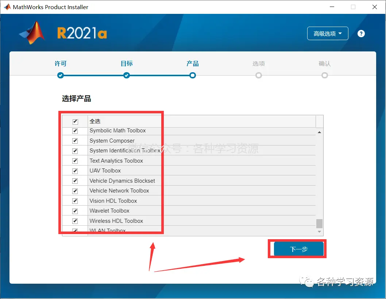386x299 pixels.
Task: Toggle Vehicle Dynamics Blockset checkbox
Action: pyautogui.click(x=75, y=181)
